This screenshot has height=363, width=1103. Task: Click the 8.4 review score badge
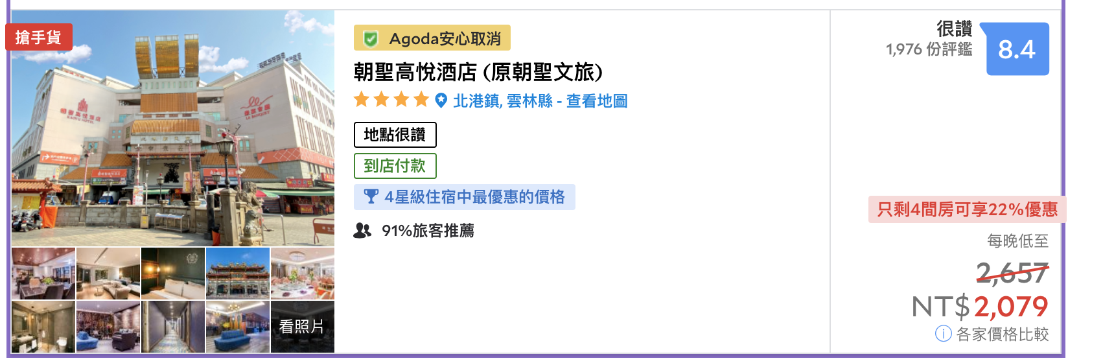coord(1017,49)
